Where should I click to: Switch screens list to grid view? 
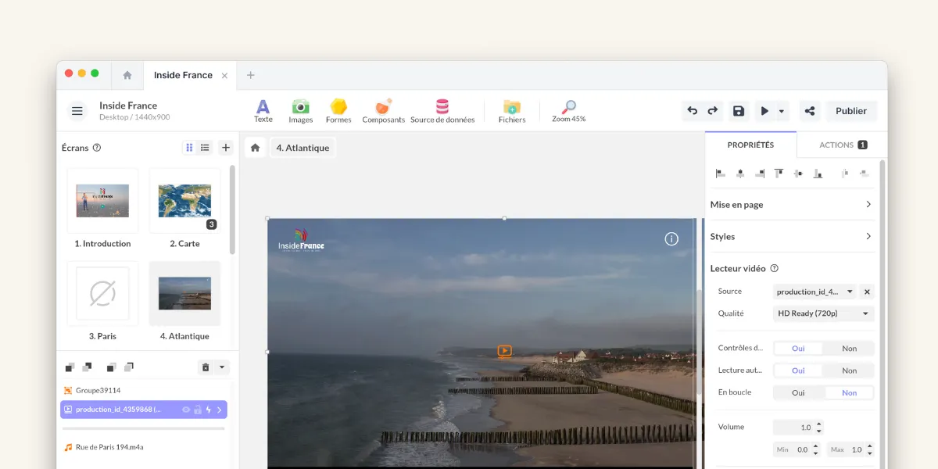click(188, 147)
